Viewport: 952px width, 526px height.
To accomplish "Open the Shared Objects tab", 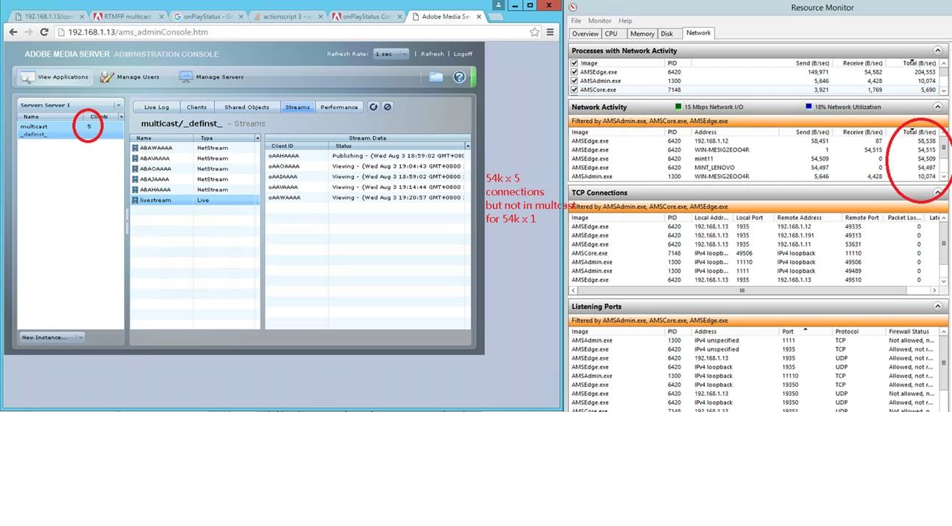I will tap(246, 107).
